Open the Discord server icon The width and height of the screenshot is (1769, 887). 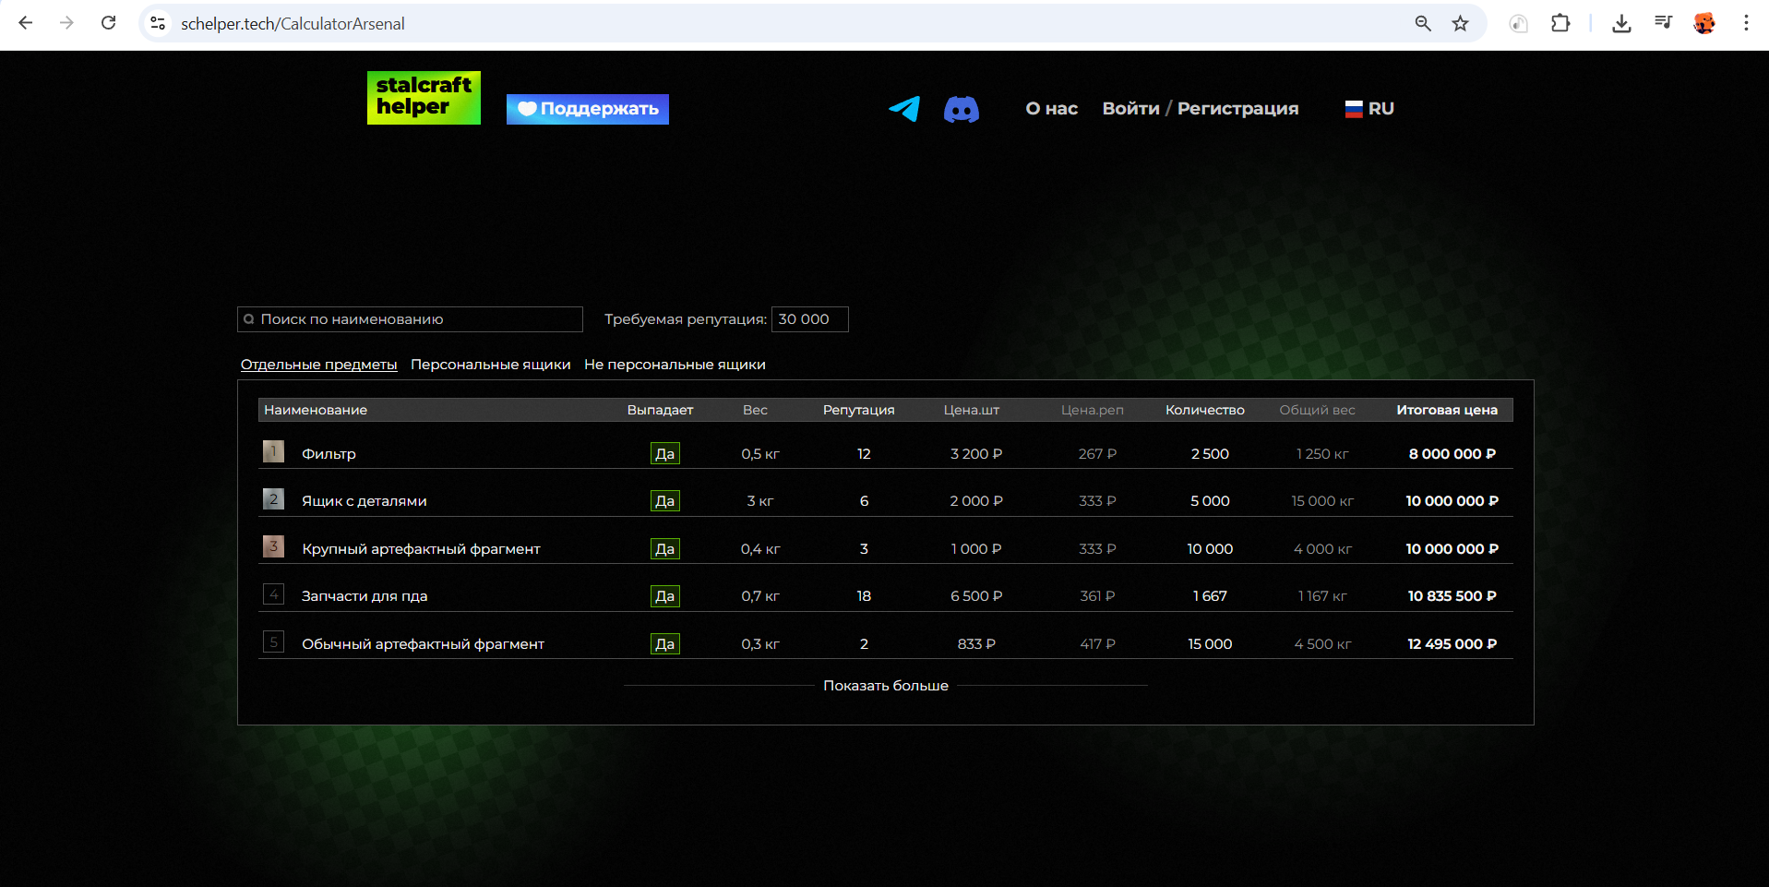pos(961,110)
